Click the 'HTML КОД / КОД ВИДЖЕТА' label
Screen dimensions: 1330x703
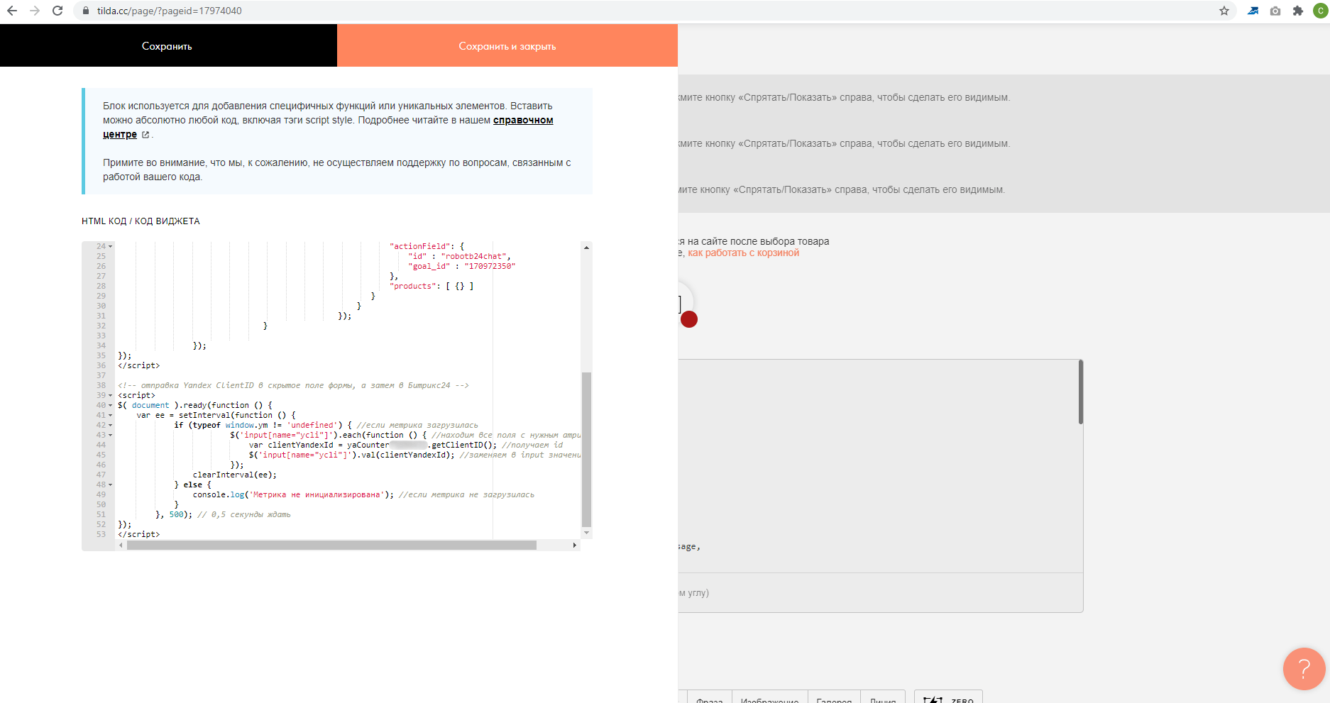(x=141, y=221)
